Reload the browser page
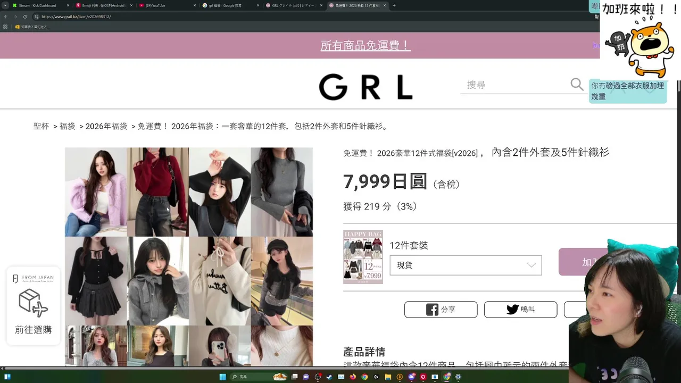This screenshot has width=681, height=383. (x=25, y=16)
